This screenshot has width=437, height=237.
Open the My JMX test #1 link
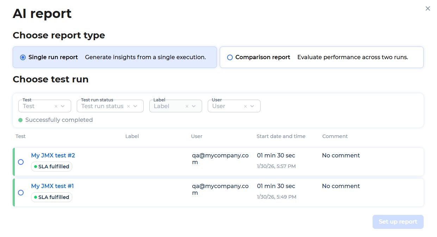coord(52,186)
